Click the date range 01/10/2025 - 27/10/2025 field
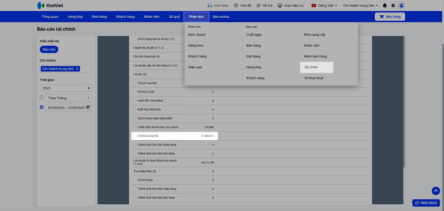The image size is (444, 211). 69,108
